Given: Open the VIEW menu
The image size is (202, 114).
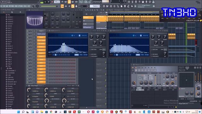Looking at the screenshot, I should 16,6.
